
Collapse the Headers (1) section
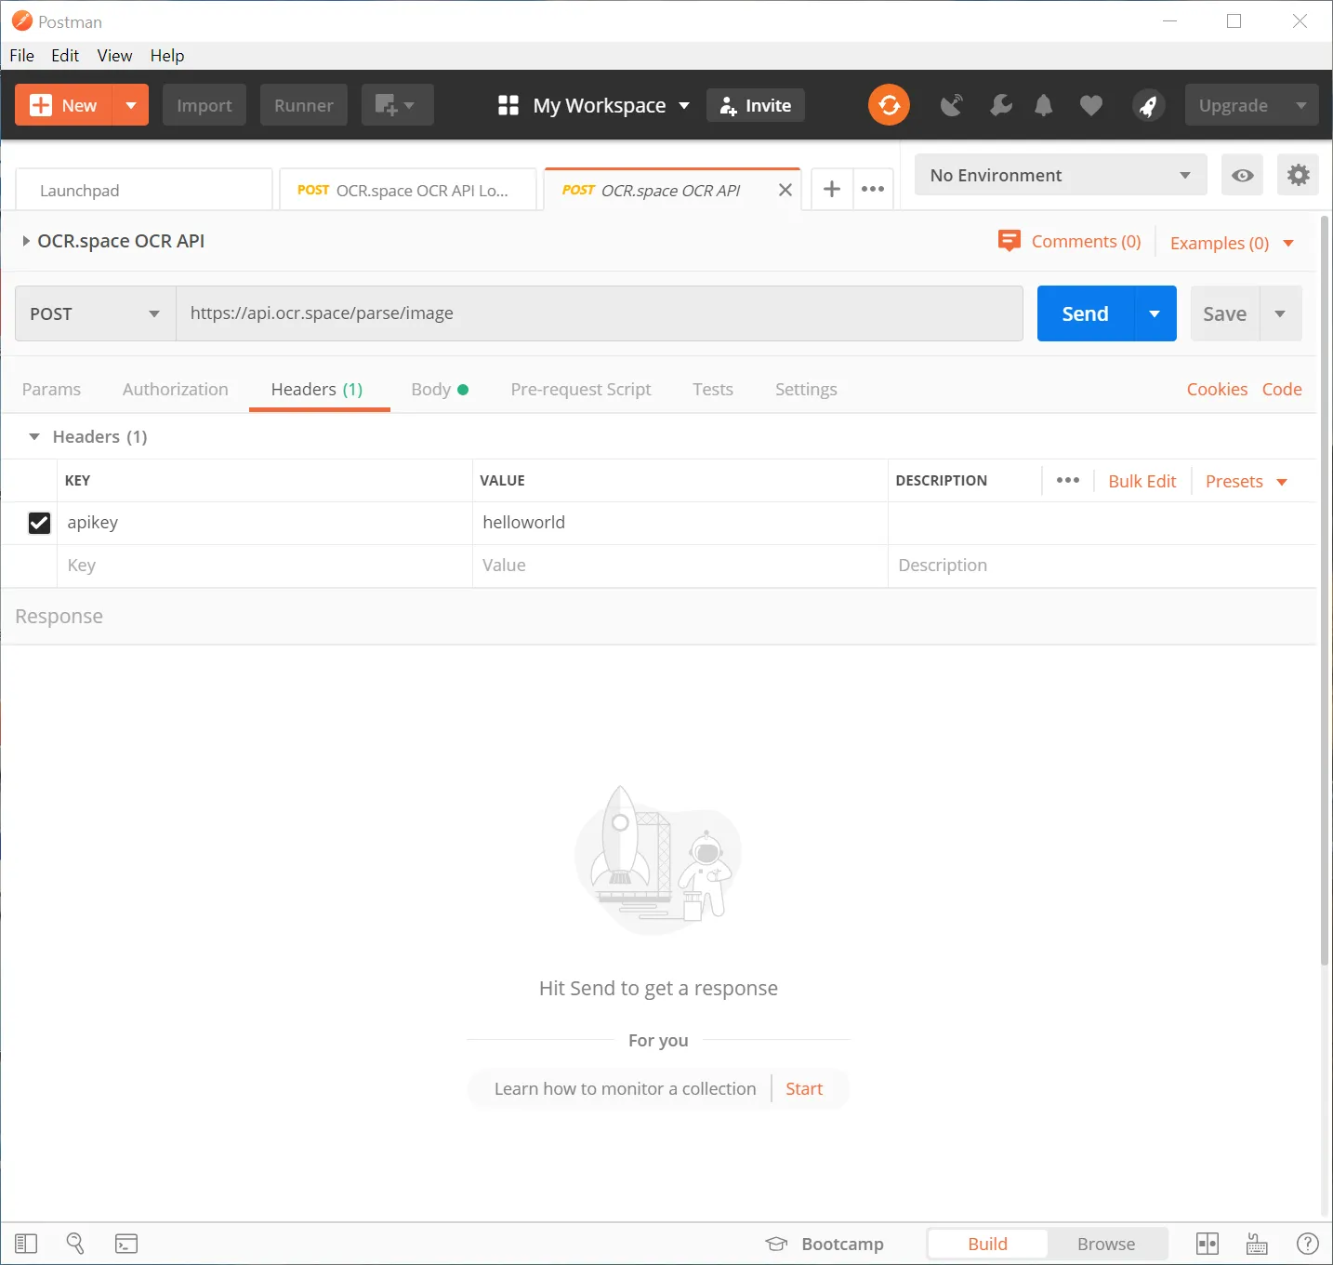34,437
